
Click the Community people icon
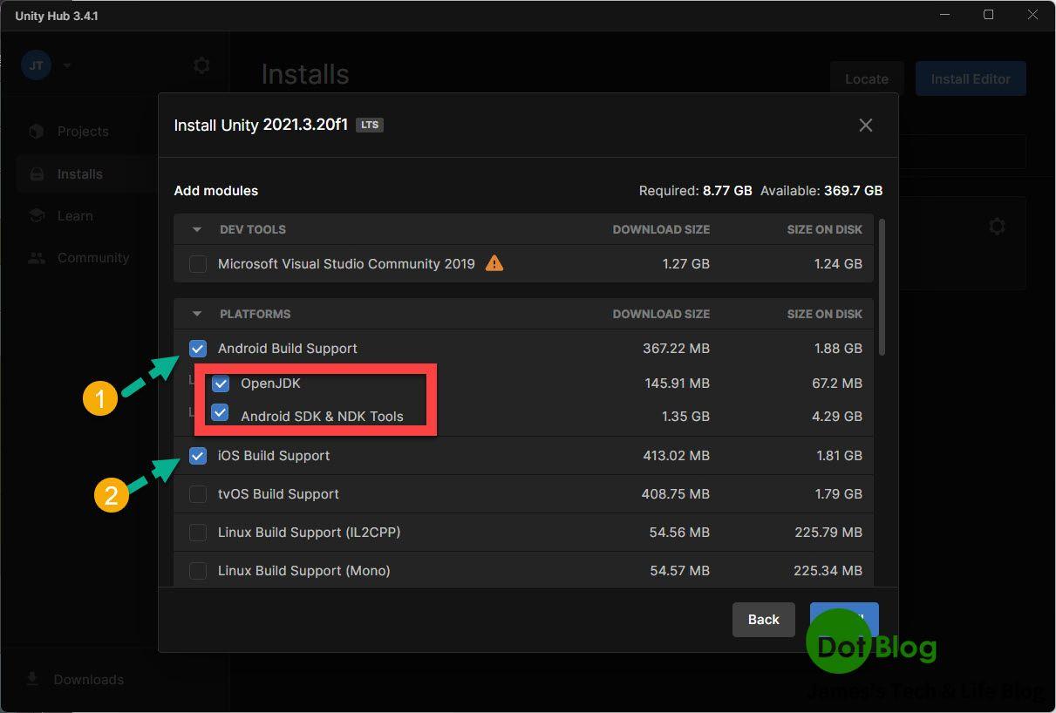pos(37,258)
